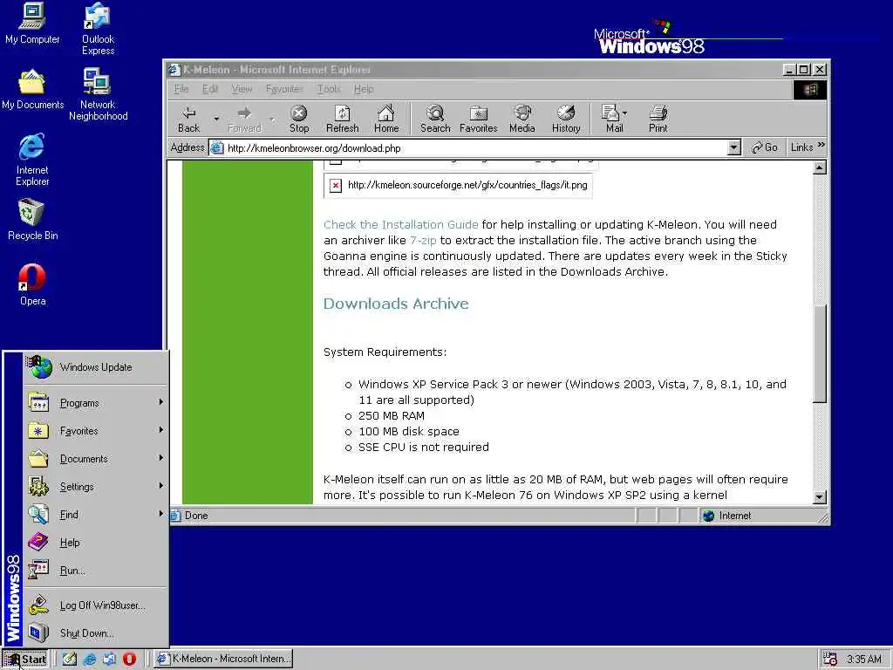Open the Favorites menu in menu bar
Image resolution: width=893 pixels, height=670 pixels.
[x=284, y=89]
